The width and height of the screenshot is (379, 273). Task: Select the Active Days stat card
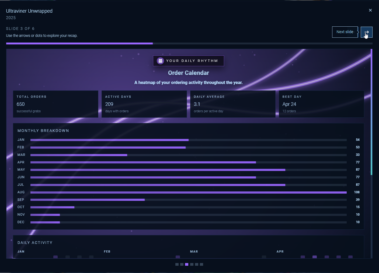click(x=144, y=104)
